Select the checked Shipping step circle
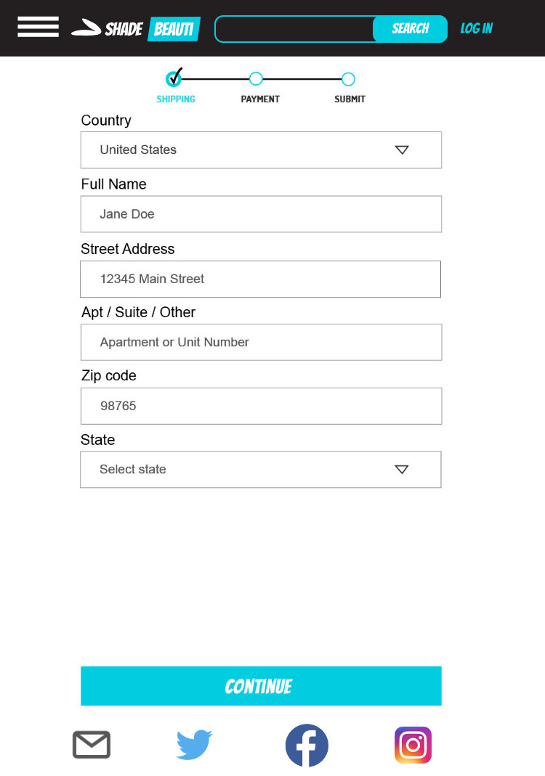This screenshot has height=776, width=545. point(174,78)
